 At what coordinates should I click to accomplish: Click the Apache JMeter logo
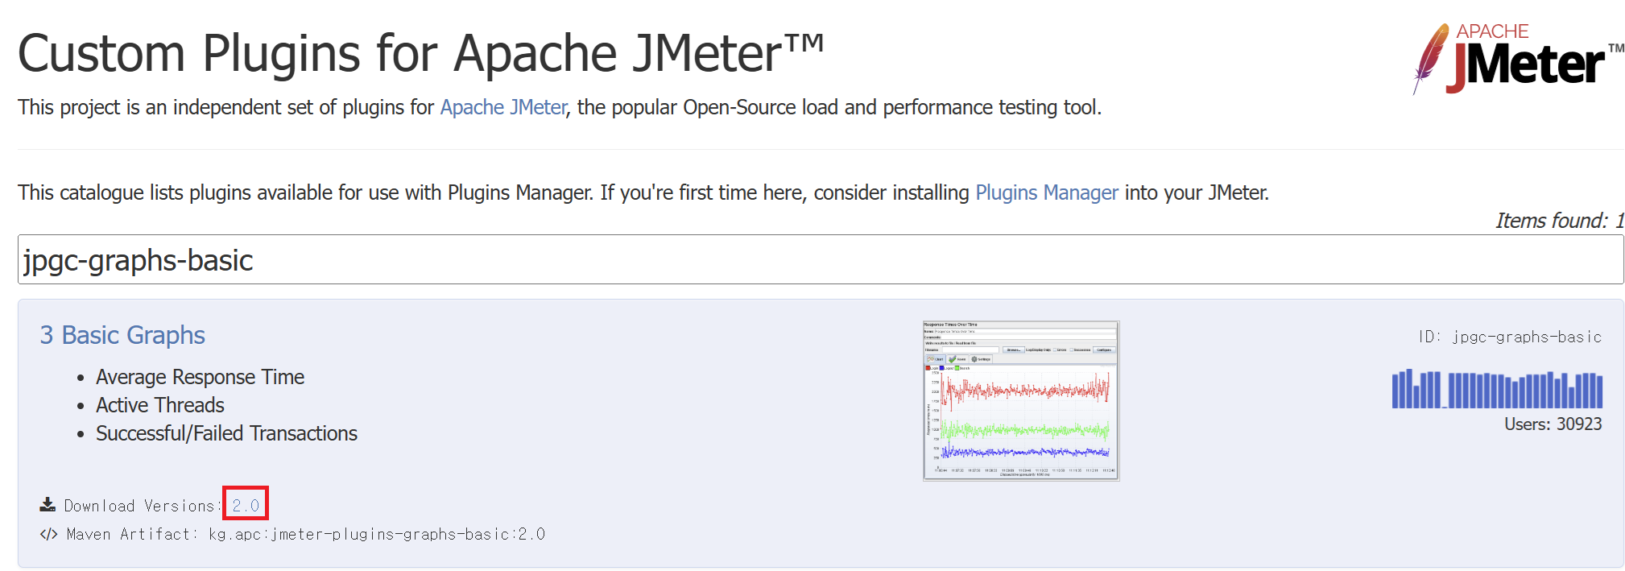(1518, 59)
